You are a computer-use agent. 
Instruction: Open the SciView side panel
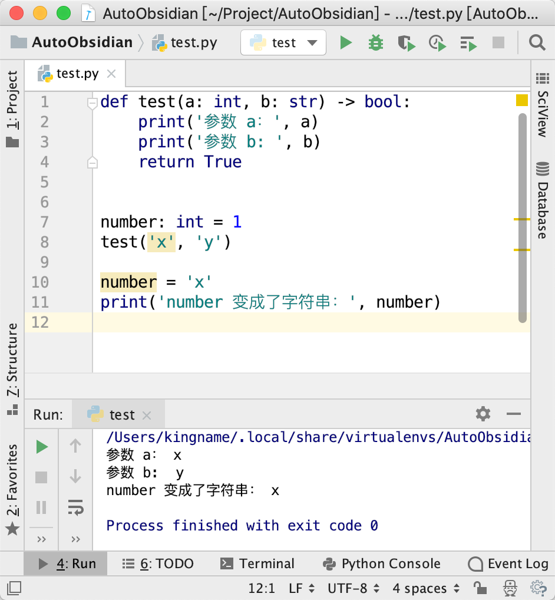click(x=543, y=104)
